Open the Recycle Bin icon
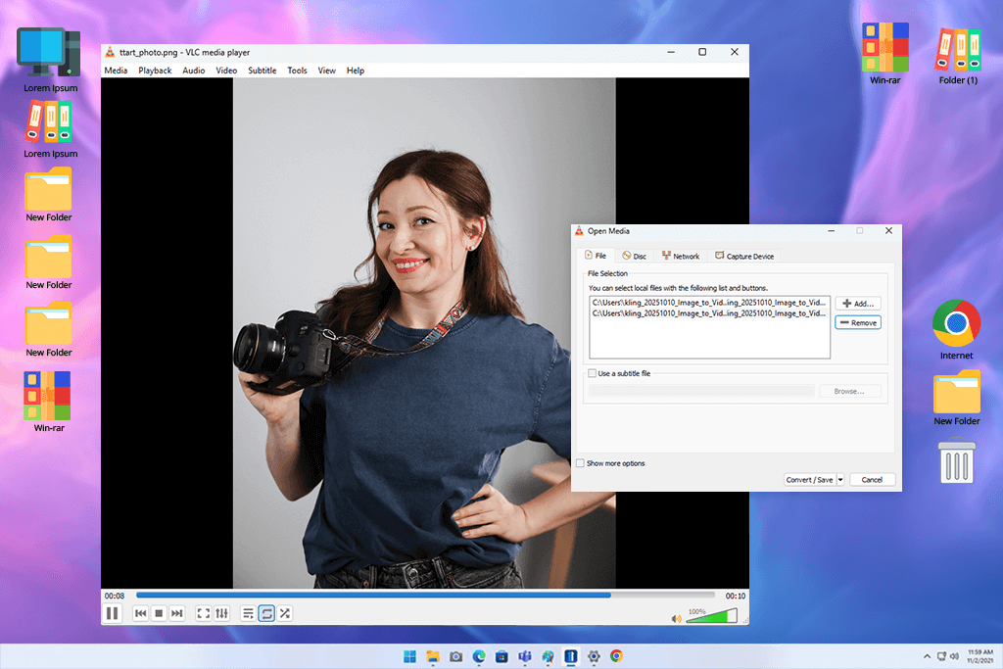This screenshot has height=669, width=1003. pyautogui.click(x=957, y=460)
